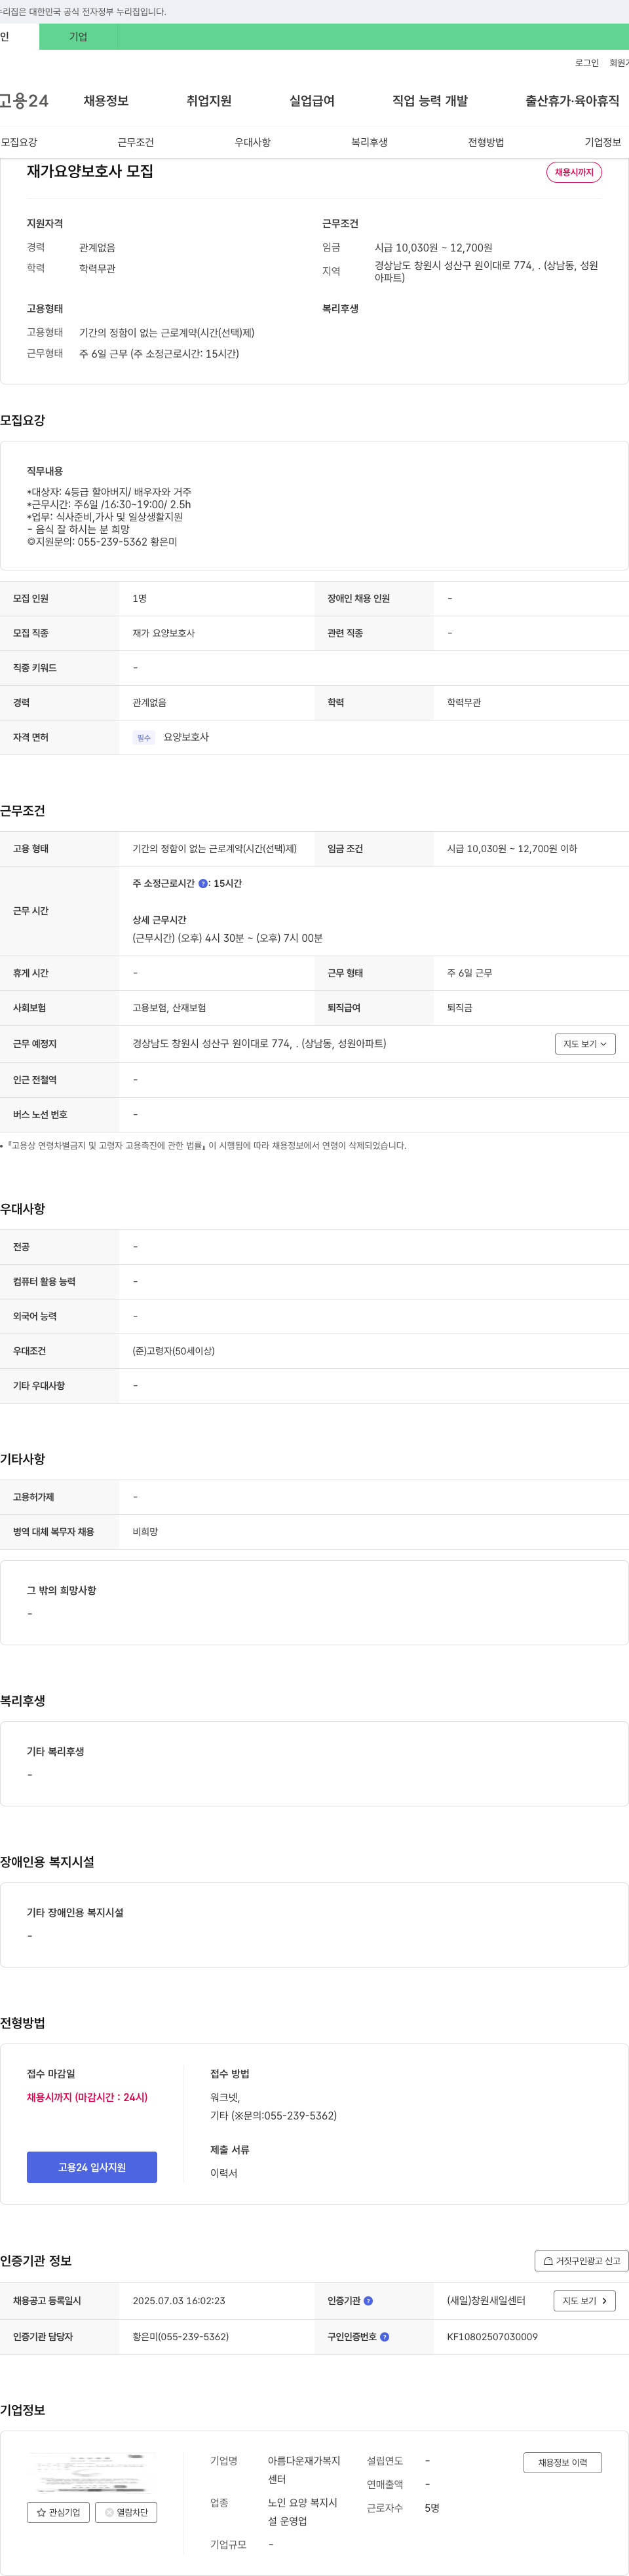
Task: Open 로그인 link
Action: (x=587, y=63)
